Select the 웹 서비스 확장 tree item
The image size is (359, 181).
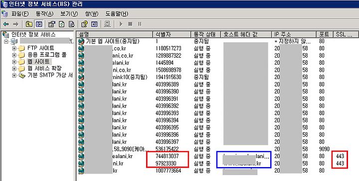[x=44, y=69]
